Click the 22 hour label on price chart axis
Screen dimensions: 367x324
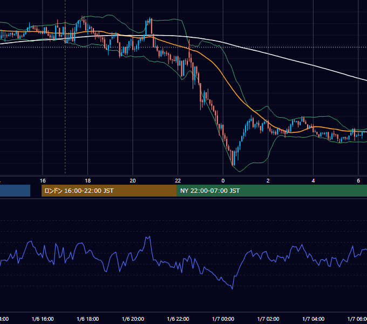point(178,181)
